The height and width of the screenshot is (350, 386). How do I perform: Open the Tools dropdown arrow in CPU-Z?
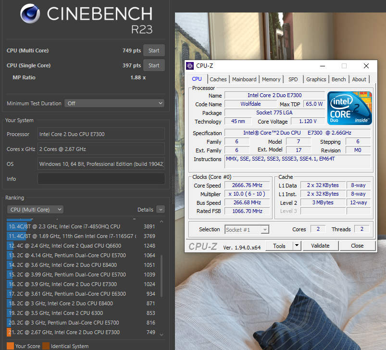[x=297, y=246]
